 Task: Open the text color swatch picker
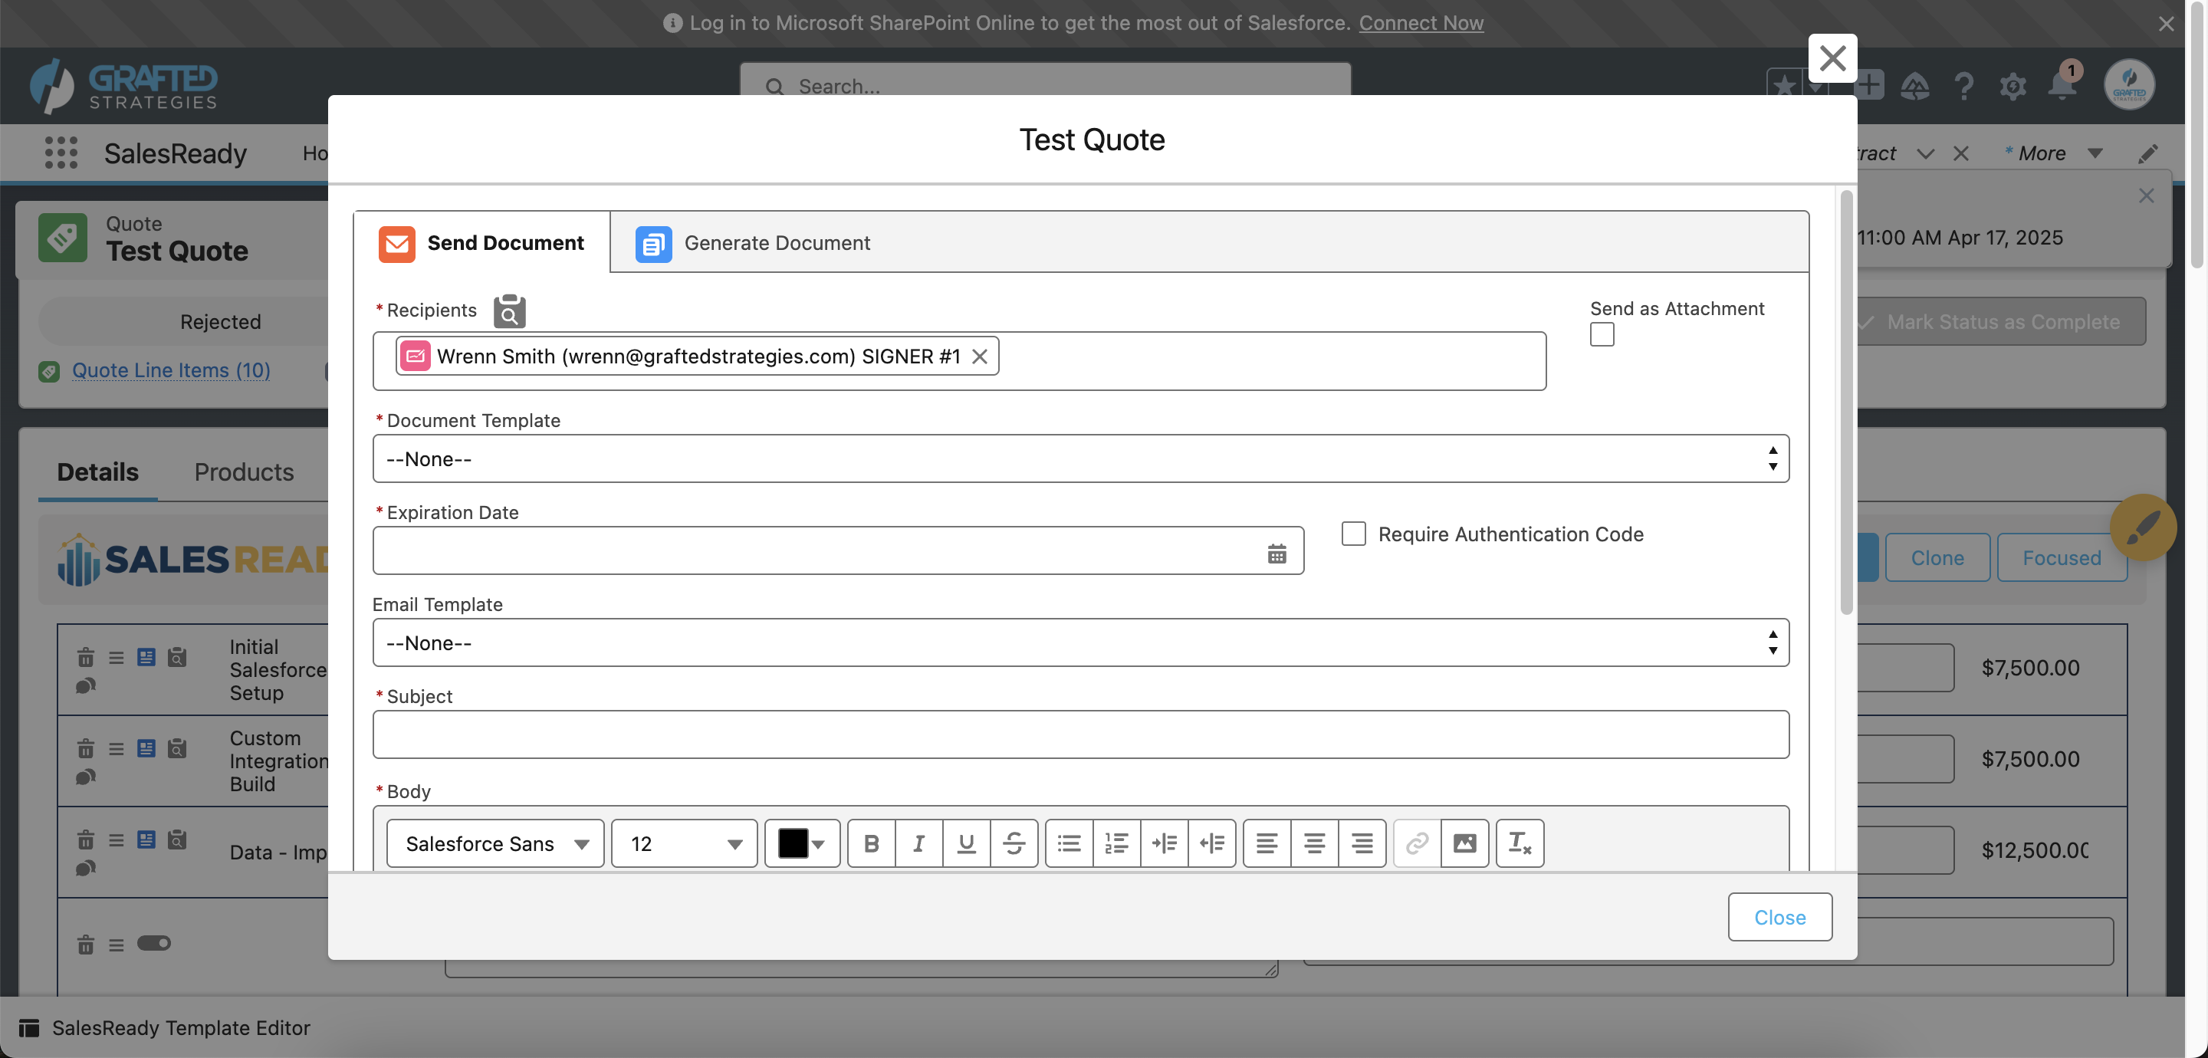tap(801, 843)
